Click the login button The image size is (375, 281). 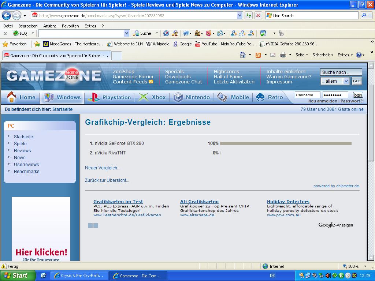click(x=358, y=95)
